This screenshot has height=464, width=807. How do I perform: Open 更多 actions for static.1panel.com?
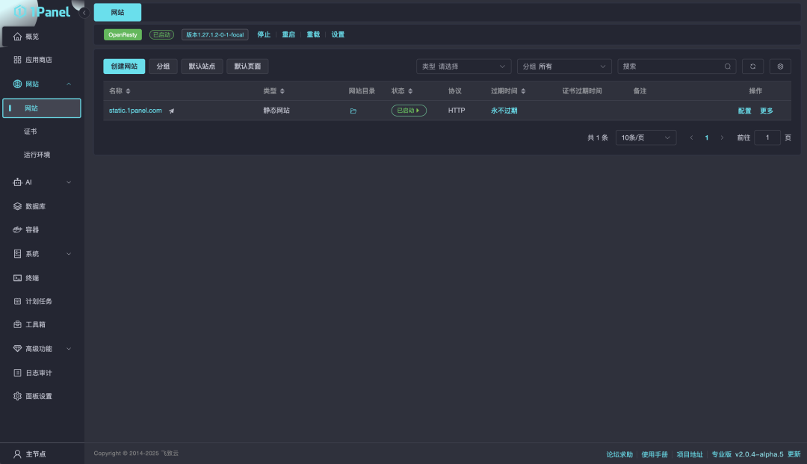tap(767, 111)
